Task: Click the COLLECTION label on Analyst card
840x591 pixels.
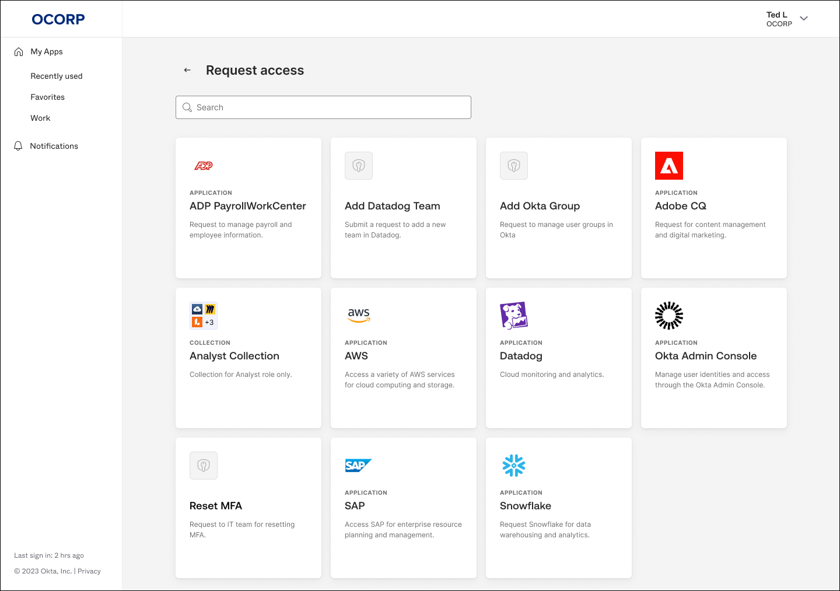Action: (x=210, y=343)
